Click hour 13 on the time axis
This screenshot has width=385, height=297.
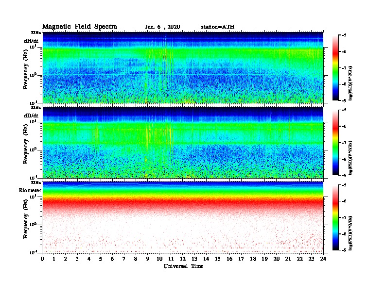pyautogui.click(x=194, y=259)
